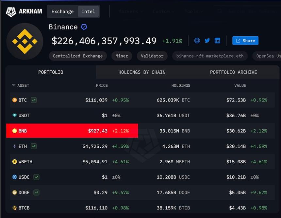This screenshot has height=218, width=281.
Task: Click the $927.43 BNB price
Action: [98, 131]
